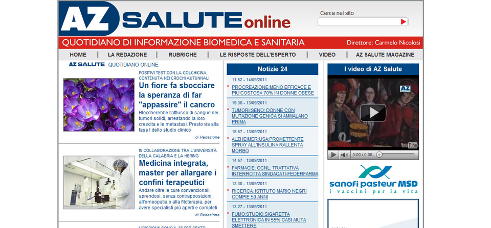The image size is (491, 228).
Task: Open the RUBRICHE menu item
Action: [183, 55]
